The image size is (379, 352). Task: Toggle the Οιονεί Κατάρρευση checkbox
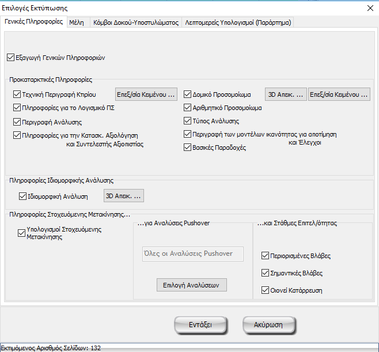pyautogui.click(x=265, y=290)
